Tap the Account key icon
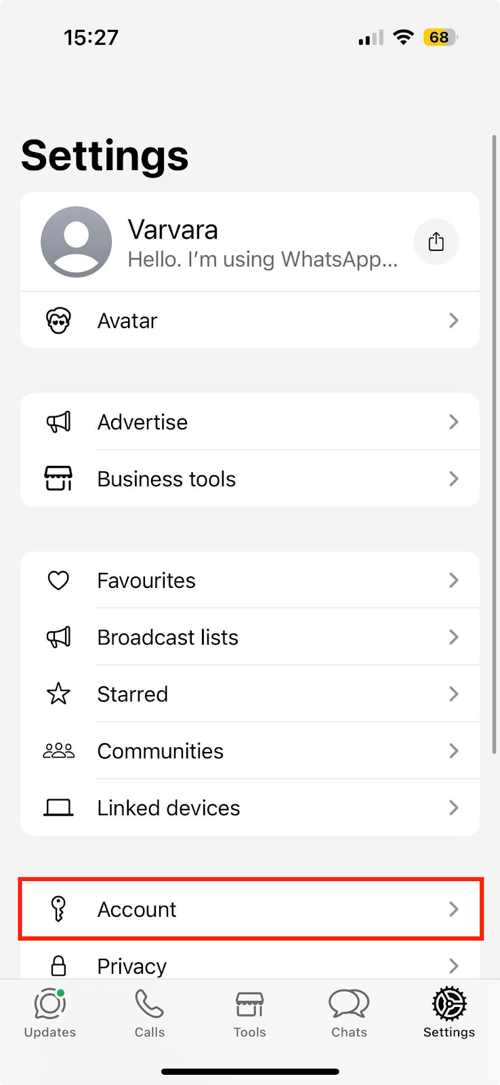 pyautogui.click(x=59, y=909)
